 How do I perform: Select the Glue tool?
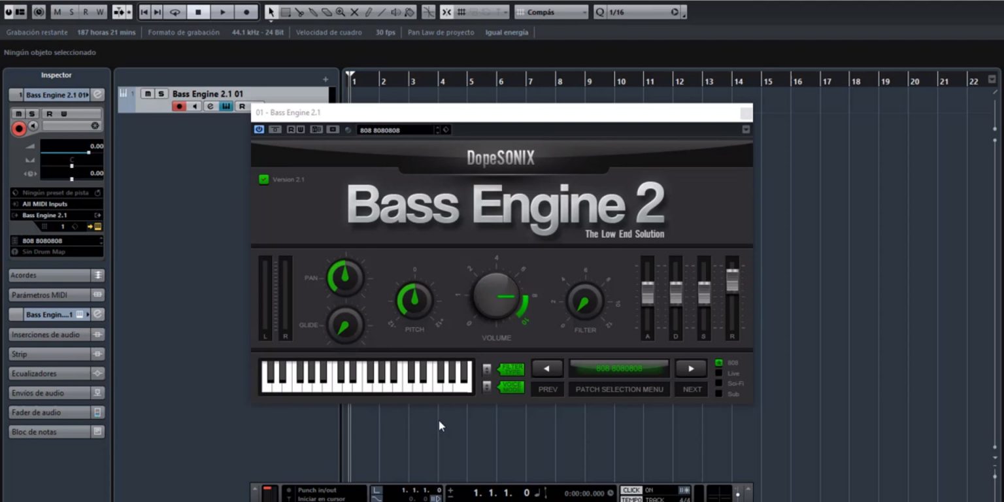314,12
